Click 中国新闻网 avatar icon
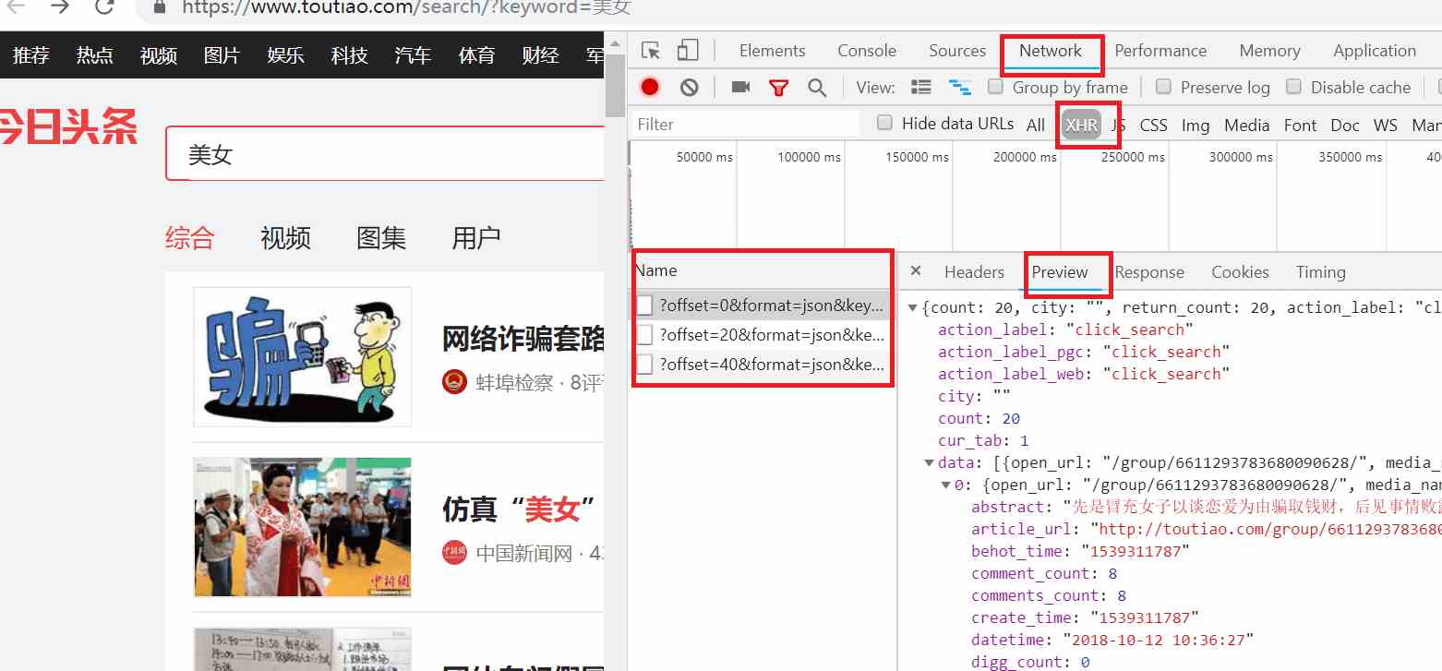This screenshot has width=1442, height=671. (x=454, y=553)
